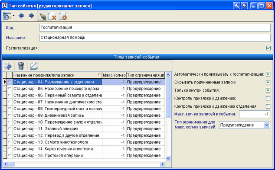Click the horizontal scrollbar thumb
The image size is (275, 170).
[x=11, y=164]
